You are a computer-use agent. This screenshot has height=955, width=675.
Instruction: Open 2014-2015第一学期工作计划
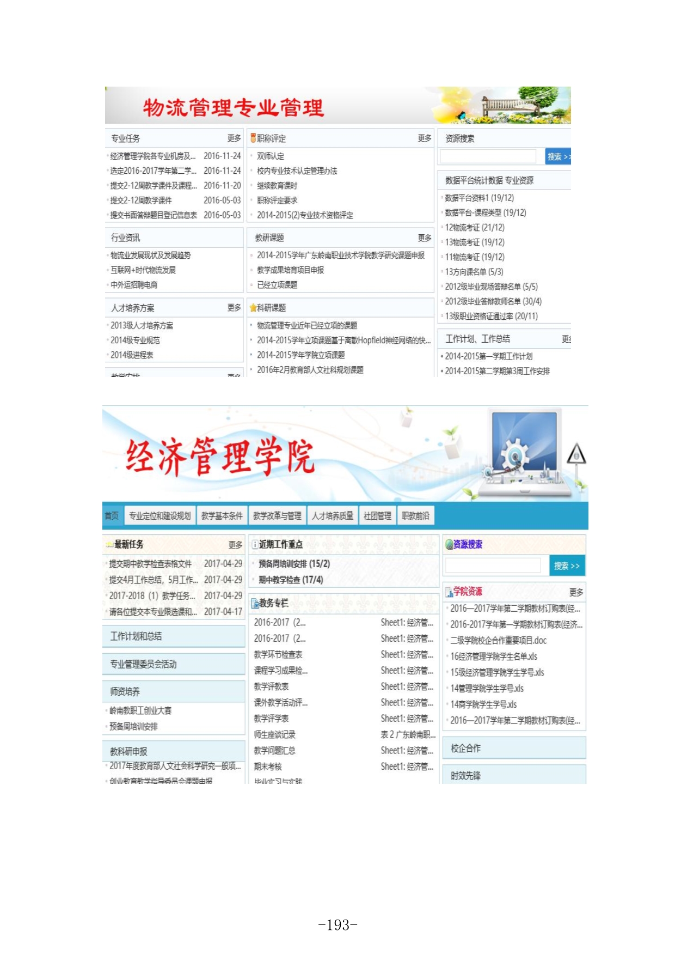489,356
